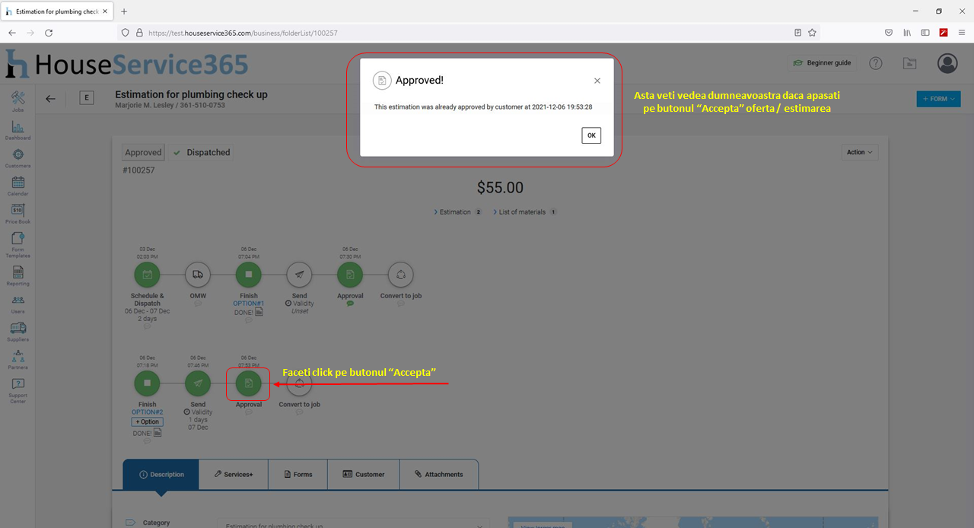Click the OPTION#1 link
This screenshot has height=528, width=974.
(x=249, y=304)
